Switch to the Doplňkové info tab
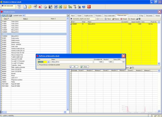The height and width of the screenshot is (117, 162). 88,16
